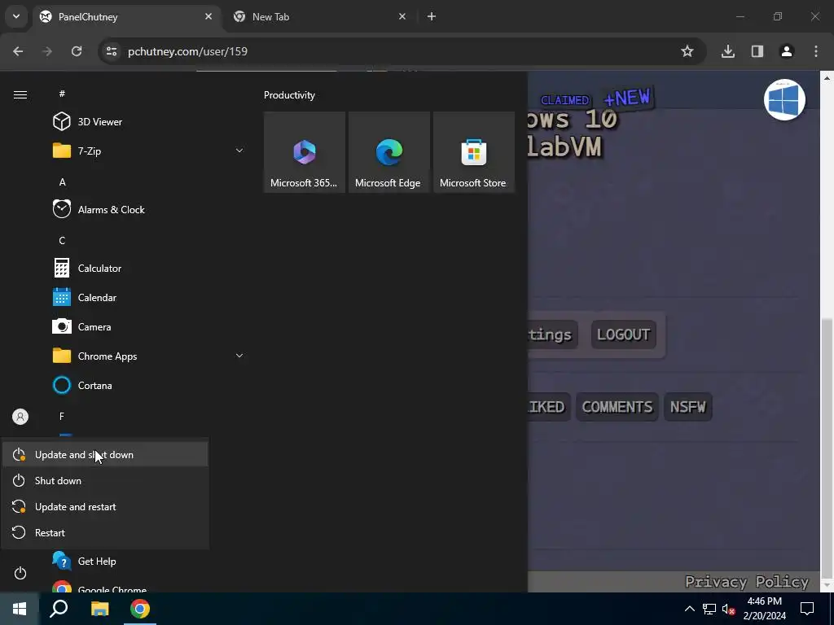Click the F letter group header
This screenshot has height=625, width=834.
[x=62, y=416]
